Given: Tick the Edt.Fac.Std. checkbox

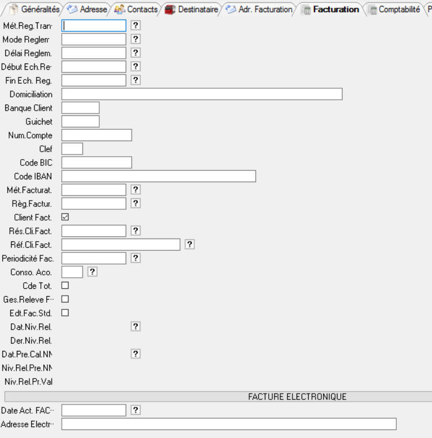Looking at the screenshot, I should click(x=65, y=313).
